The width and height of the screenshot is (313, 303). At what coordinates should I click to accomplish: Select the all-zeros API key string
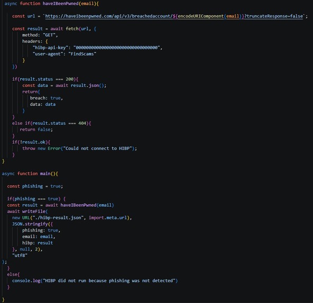coord(117,48)
